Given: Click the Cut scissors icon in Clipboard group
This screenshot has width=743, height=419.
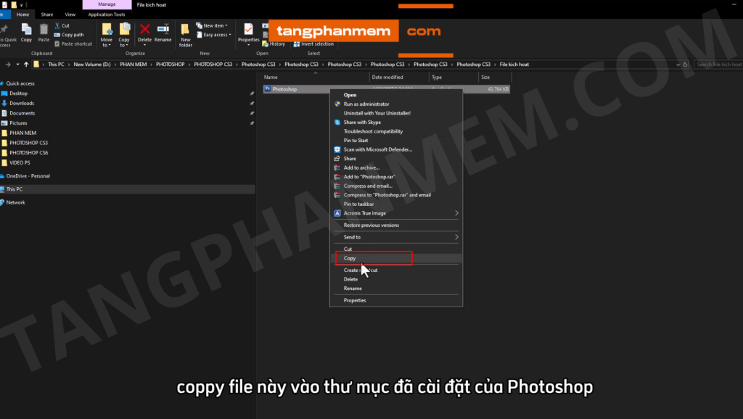Looking at the screenshot, I should point(57,25).
